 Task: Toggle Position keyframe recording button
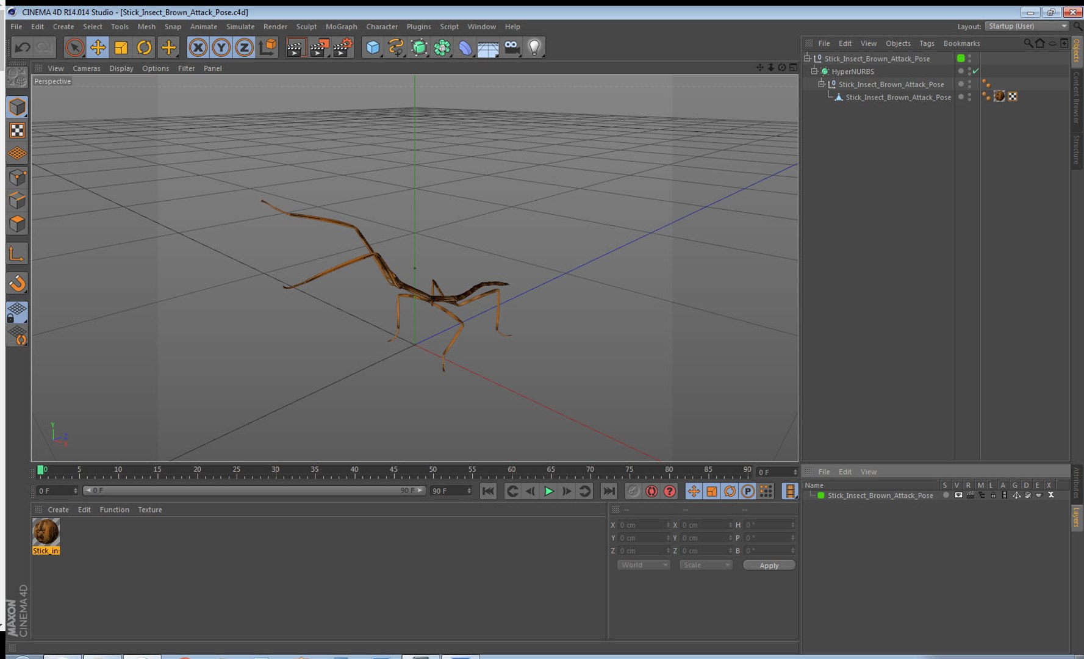pyautogui.click(x=694, y=491)
